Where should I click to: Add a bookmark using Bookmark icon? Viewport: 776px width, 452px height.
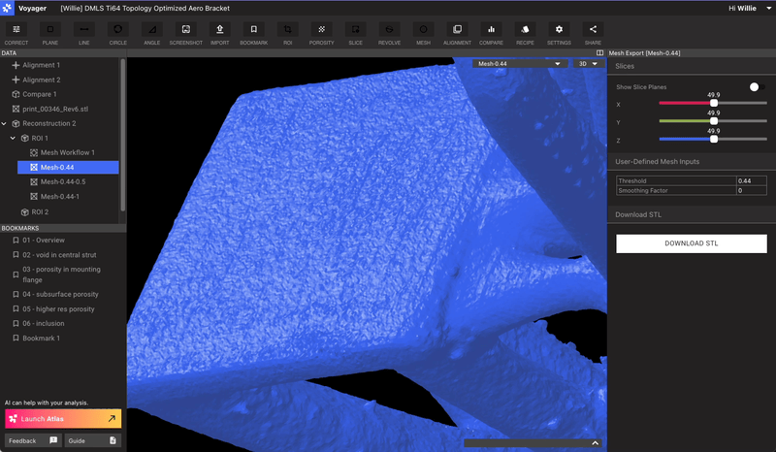click(x=253, y=33)
